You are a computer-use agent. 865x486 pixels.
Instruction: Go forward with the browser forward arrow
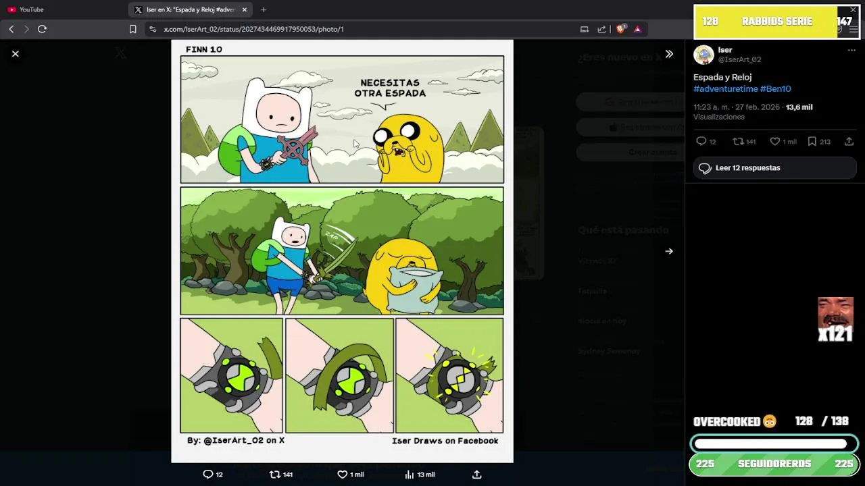(x=26, y=29)
